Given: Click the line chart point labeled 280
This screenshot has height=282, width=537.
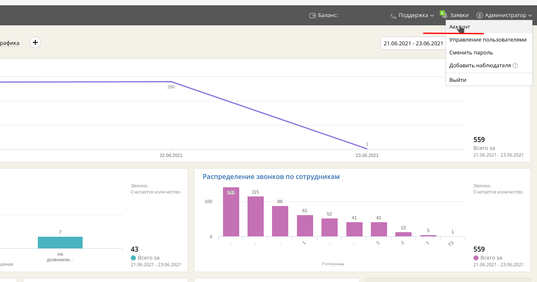Looking at the screenshot, I should click(x=171, y=82).
